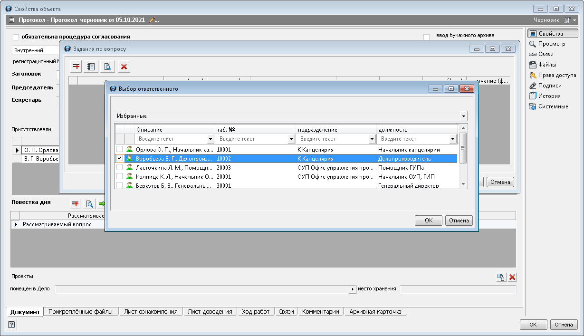Open the Подписи section in sidebar
The height and width of the screenshot is (336, 584).
click(549, 86)
